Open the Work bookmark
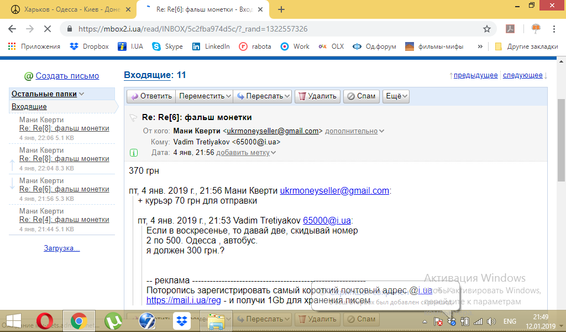 pos(295,46)
